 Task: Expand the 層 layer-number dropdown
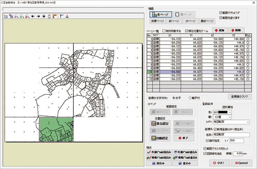(229, 117)
